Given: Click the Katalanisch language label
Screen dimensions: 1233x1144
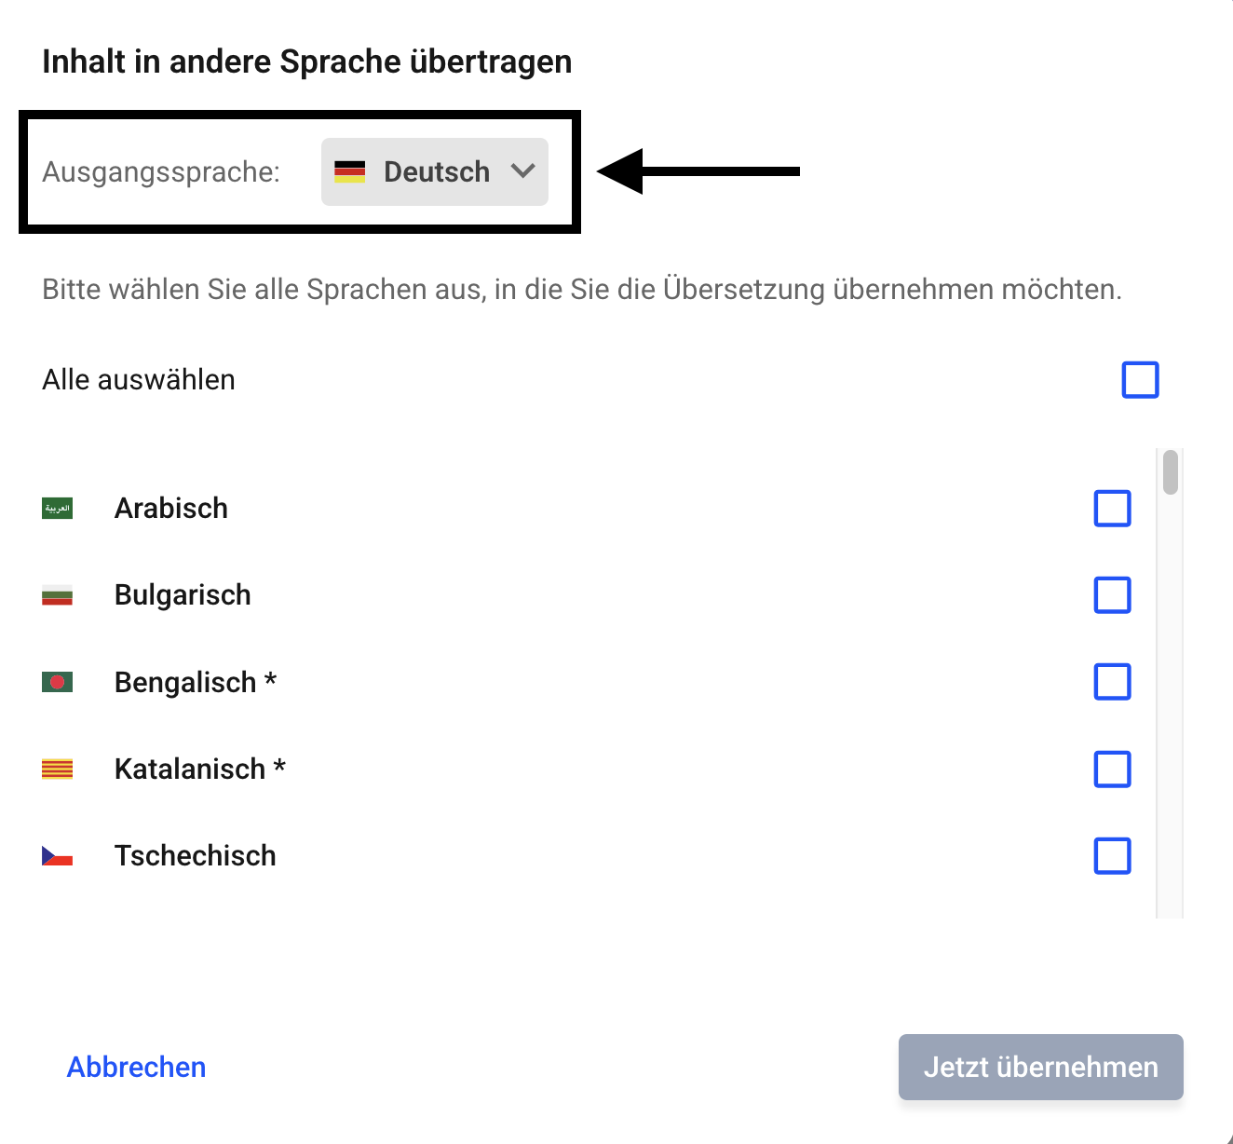Looking at the screenshot, I should 190,769.
